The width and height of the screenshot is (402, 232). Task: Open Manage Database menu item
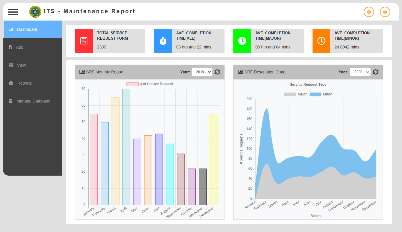coord(32,101)
